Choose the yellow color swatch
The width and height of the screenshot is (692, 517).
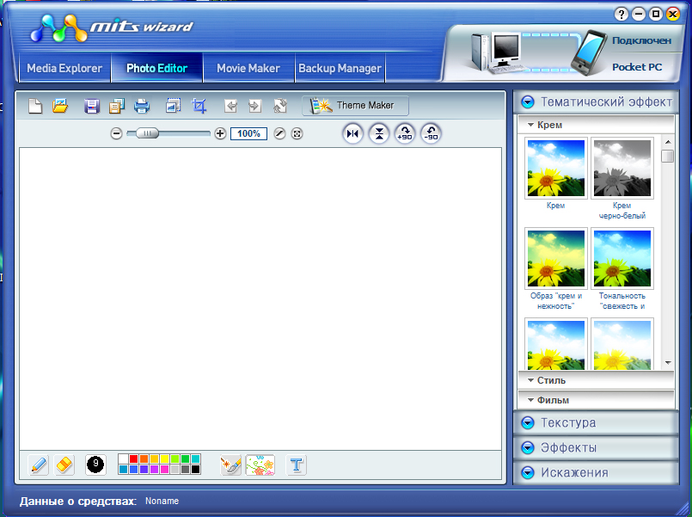164,459
